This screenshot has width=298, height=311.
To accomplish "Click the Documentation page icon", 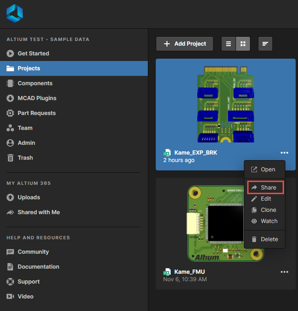I will (10, 267).
